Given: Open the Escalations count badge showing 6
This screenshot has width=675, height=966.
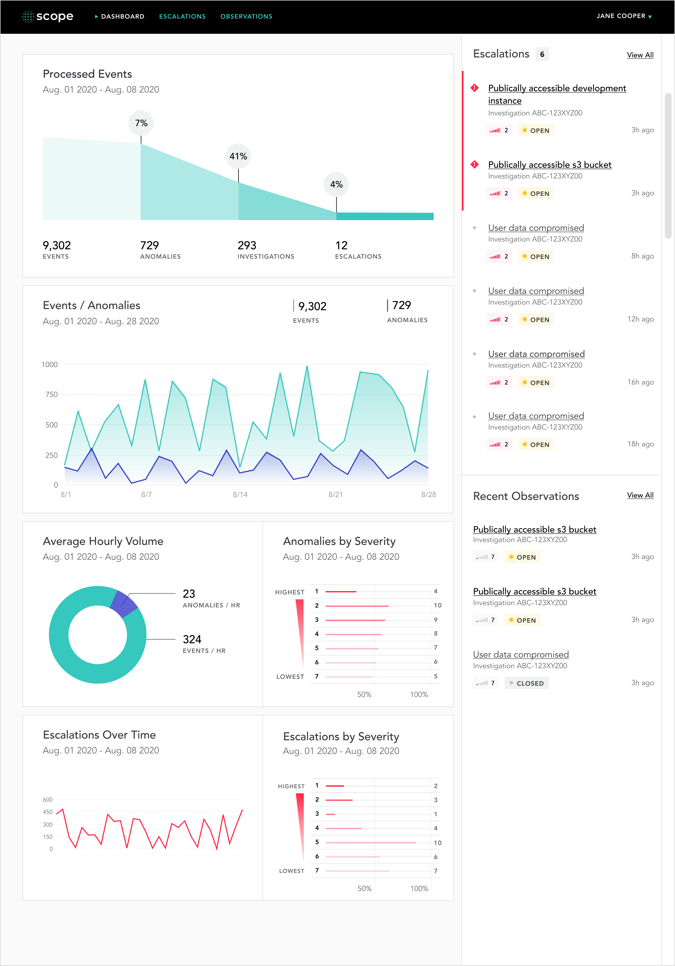Looking at the screenshot, I should tap(542, 54).
